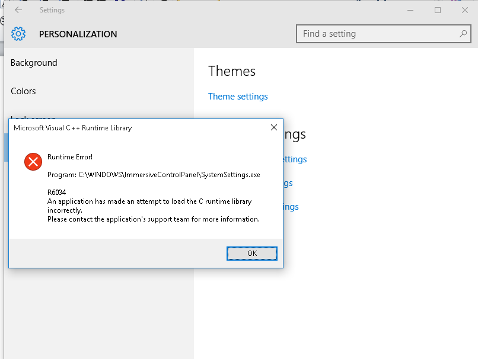This screenshot has height=359, width=478.
Task: Open the Colors section
Action: [x=23, y=91]
